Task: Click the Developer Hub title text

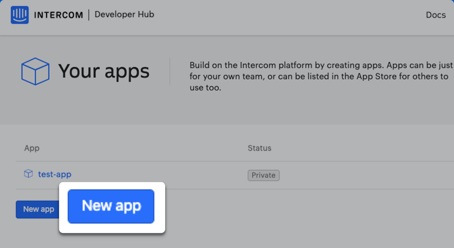Action: pyautogui.click(x=124, y=15)
